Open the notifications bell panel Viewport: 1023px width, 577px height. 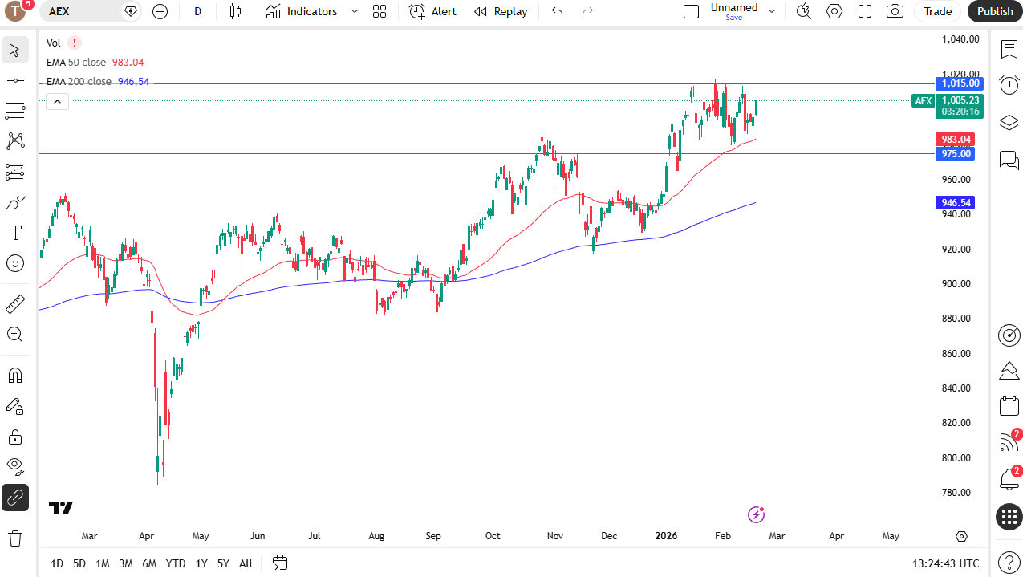[x=1009, y=479]
